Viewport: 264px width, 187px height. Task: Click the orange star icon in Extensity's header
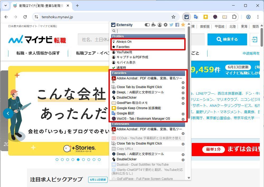point(183,25)
